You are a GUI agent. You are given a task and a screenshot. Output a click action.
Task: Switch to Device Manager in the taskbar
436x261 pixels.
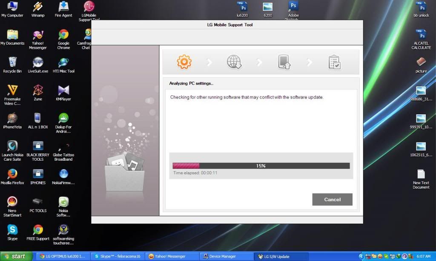[227, 256]
